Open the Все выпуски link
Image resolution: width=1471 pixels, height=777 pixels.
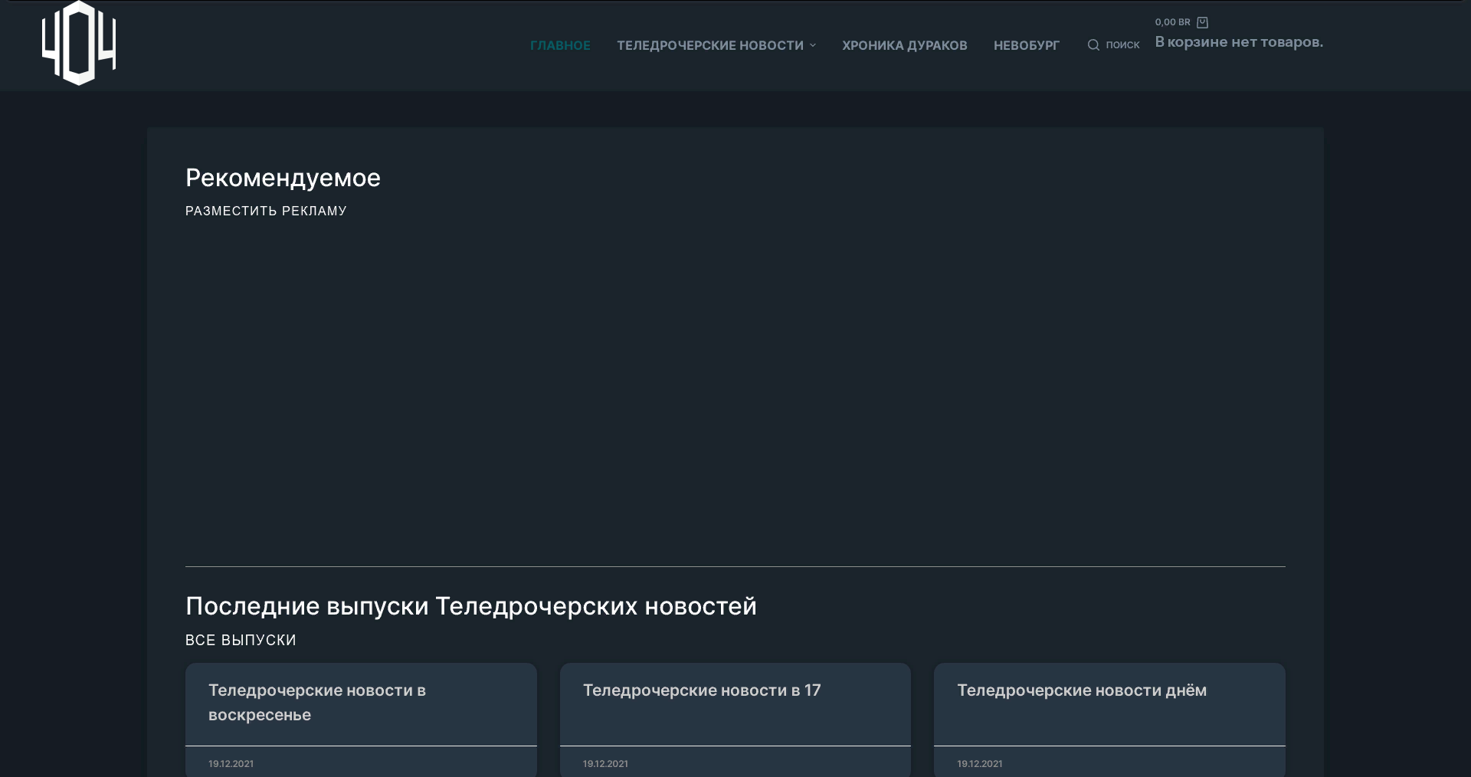click(241, 640)
